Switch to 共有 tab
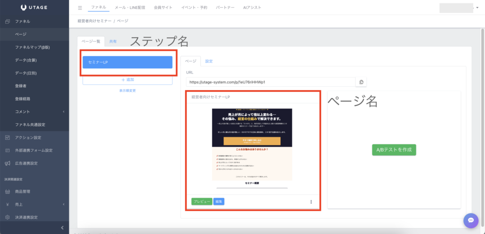 [x=113, y=41]
